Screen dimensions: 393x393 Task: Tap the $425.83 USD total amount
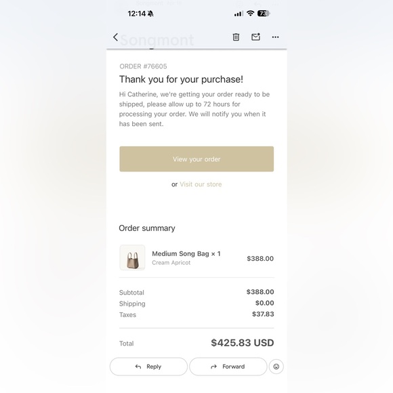tap(242, 343)
